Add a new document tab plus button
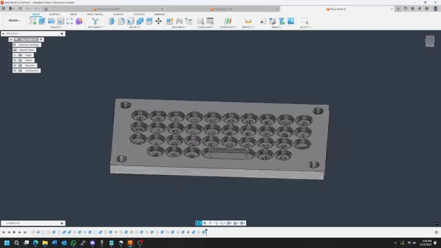441x248 pixels. coord(398,9)
